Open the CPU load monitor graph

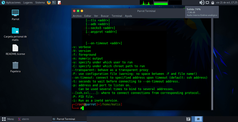(147, 3)
